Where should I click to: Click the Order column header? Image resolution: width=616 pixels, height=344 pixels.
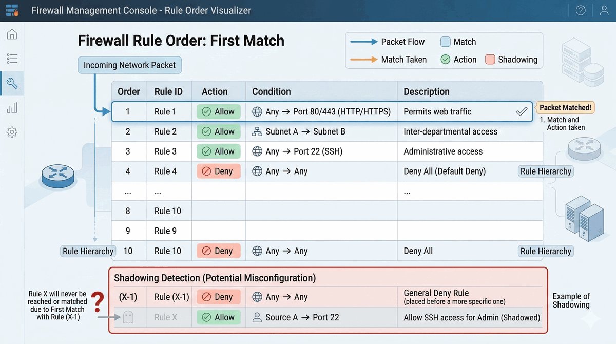click(x=129, y=92)
